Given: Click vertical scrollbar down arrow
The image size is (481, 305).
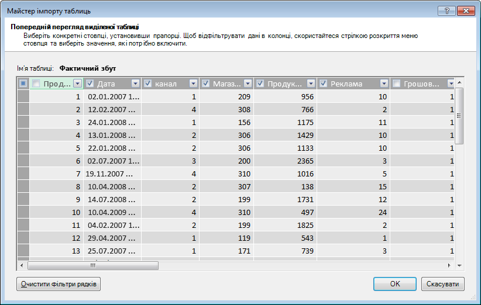Looking at the screenshot, I should [x=459, y=265].
